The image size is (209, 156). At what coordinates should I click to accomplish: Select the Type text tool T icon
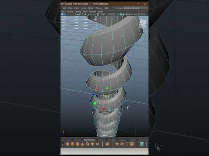(127, 144)
